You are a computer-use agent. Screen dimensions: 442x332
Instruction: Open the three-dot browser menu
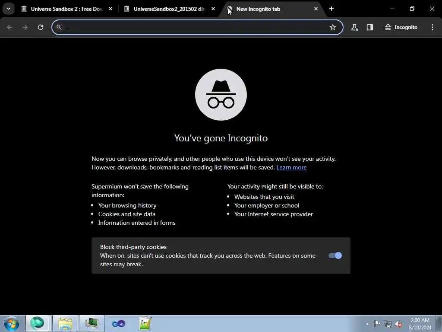[x=433, y=27]
